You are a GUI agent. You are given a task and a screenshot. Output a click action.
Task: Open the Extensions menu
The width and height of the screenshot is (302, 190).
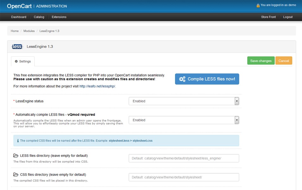(59, 17)
